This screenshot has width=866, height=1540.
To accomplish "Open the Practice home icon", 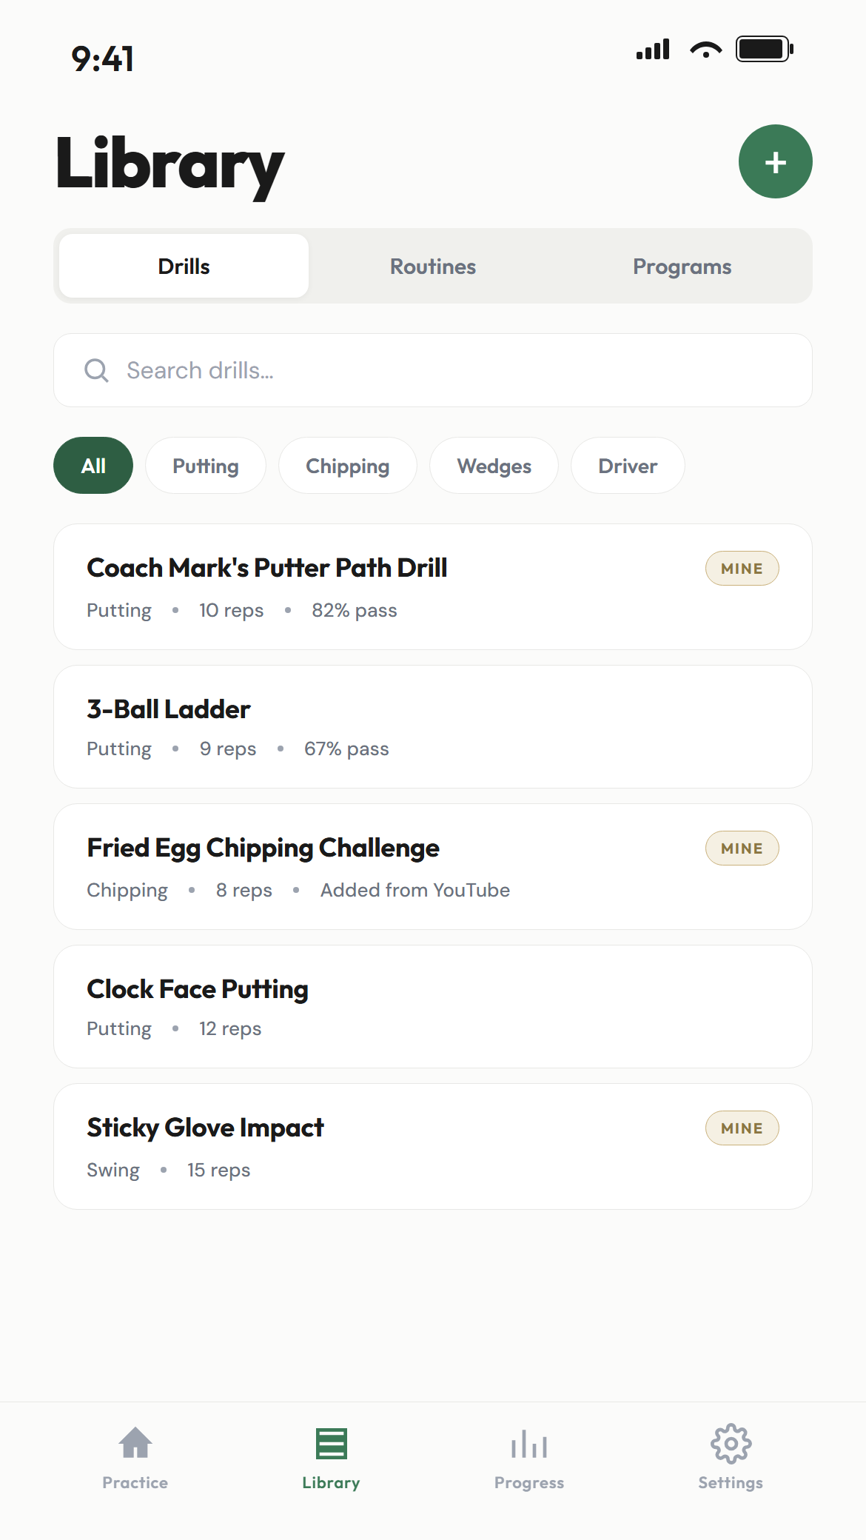I will 135,1443.
